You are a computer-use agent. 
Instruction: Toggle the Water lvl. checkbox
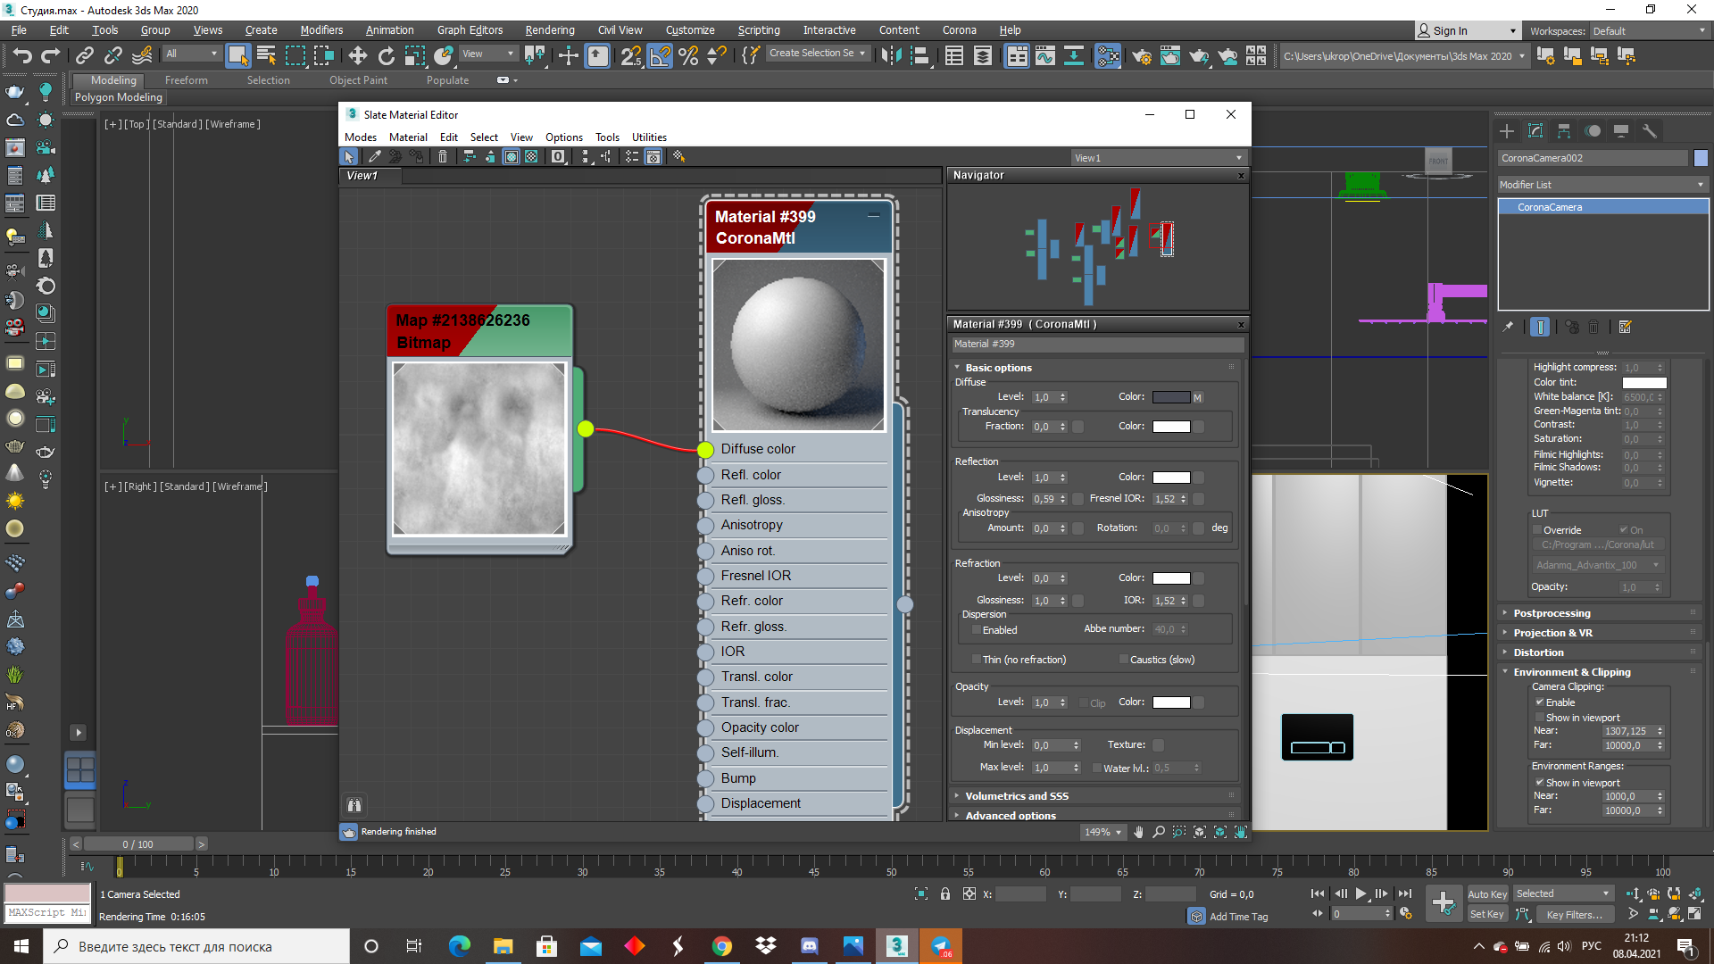coord(1097,769)
